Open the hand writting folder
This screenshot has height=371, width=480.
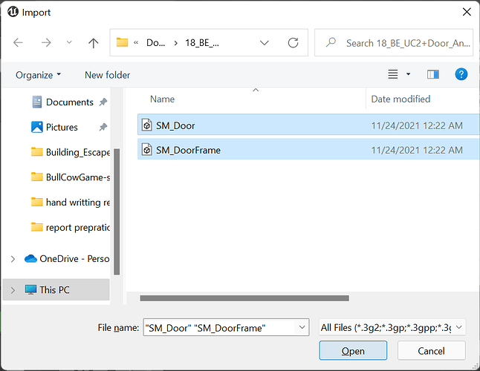pyautogui.click(x=71, y=203)
